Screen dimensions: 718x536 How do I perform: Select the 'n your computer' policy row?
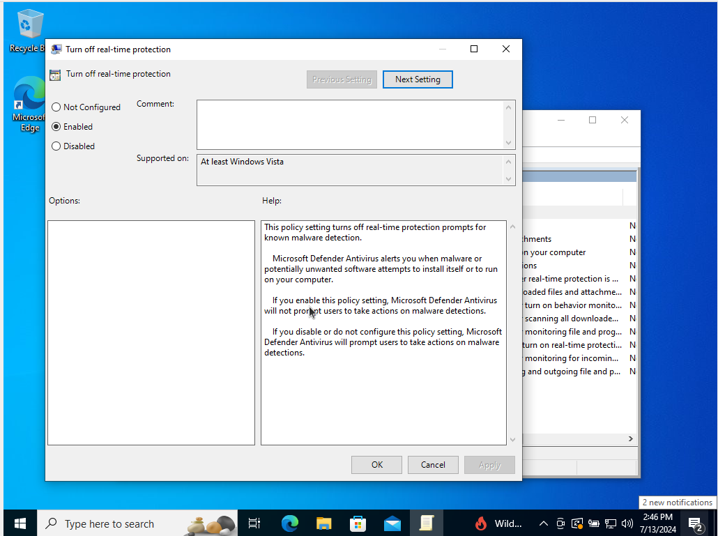[579, 252]
